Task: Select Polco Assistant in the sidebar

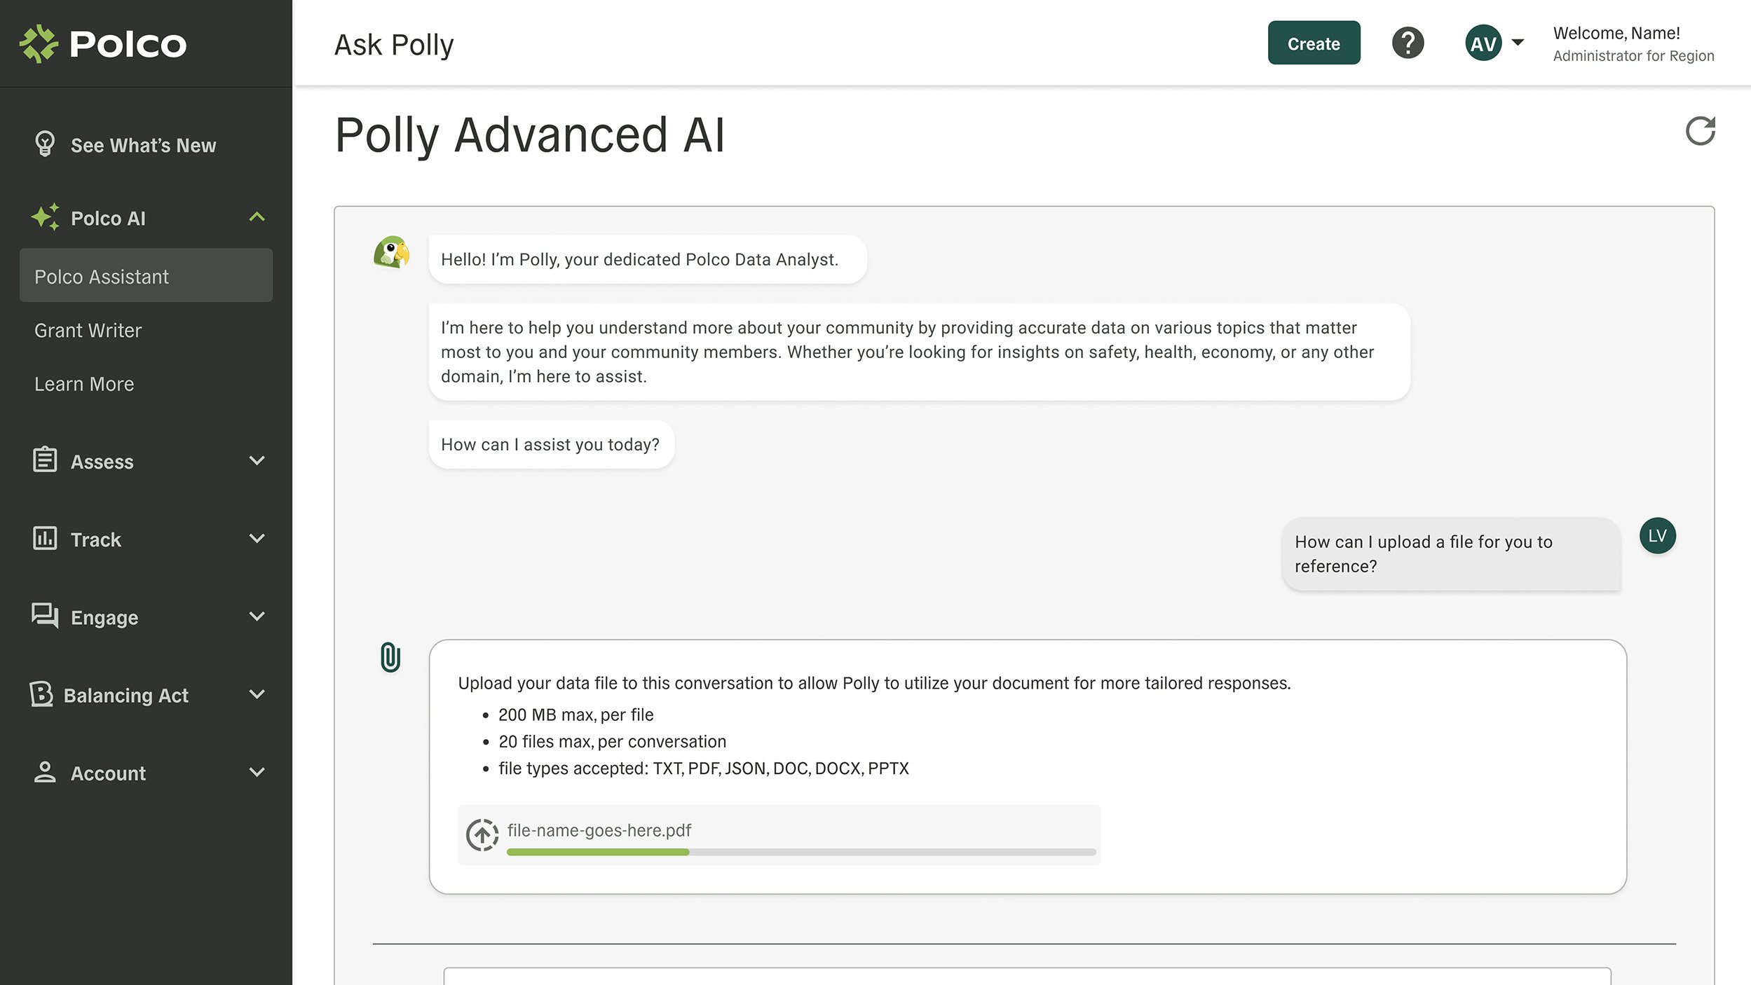Action: click(x=101, y=276)
